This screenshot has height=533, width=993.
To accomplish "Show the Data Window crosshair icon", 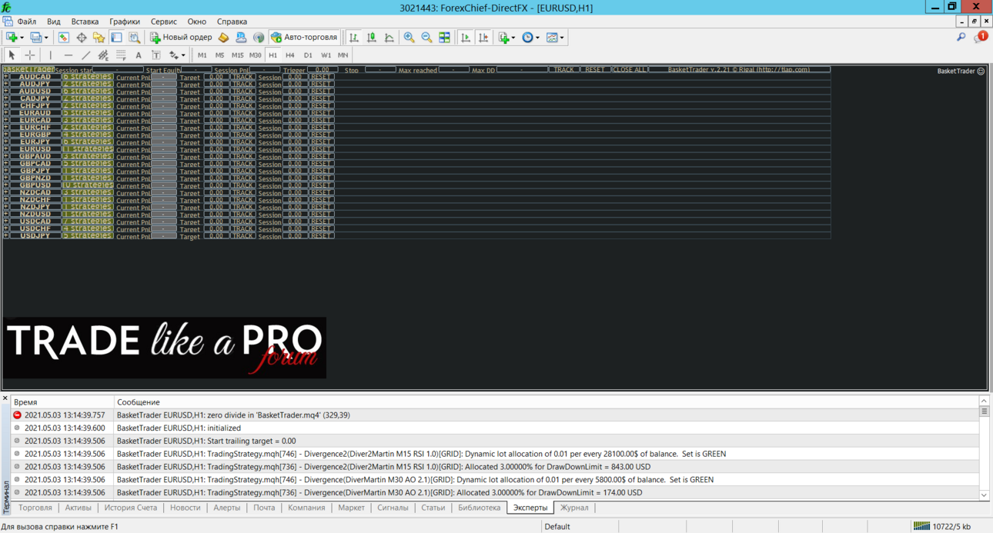I will pos(82,37).
